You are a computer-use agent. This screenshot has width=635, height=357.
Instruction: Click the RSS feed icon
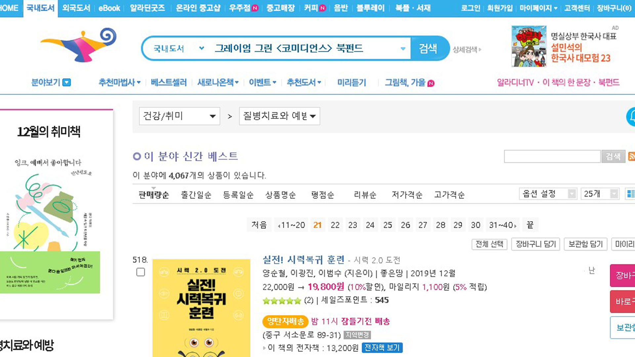pos(631,156)
